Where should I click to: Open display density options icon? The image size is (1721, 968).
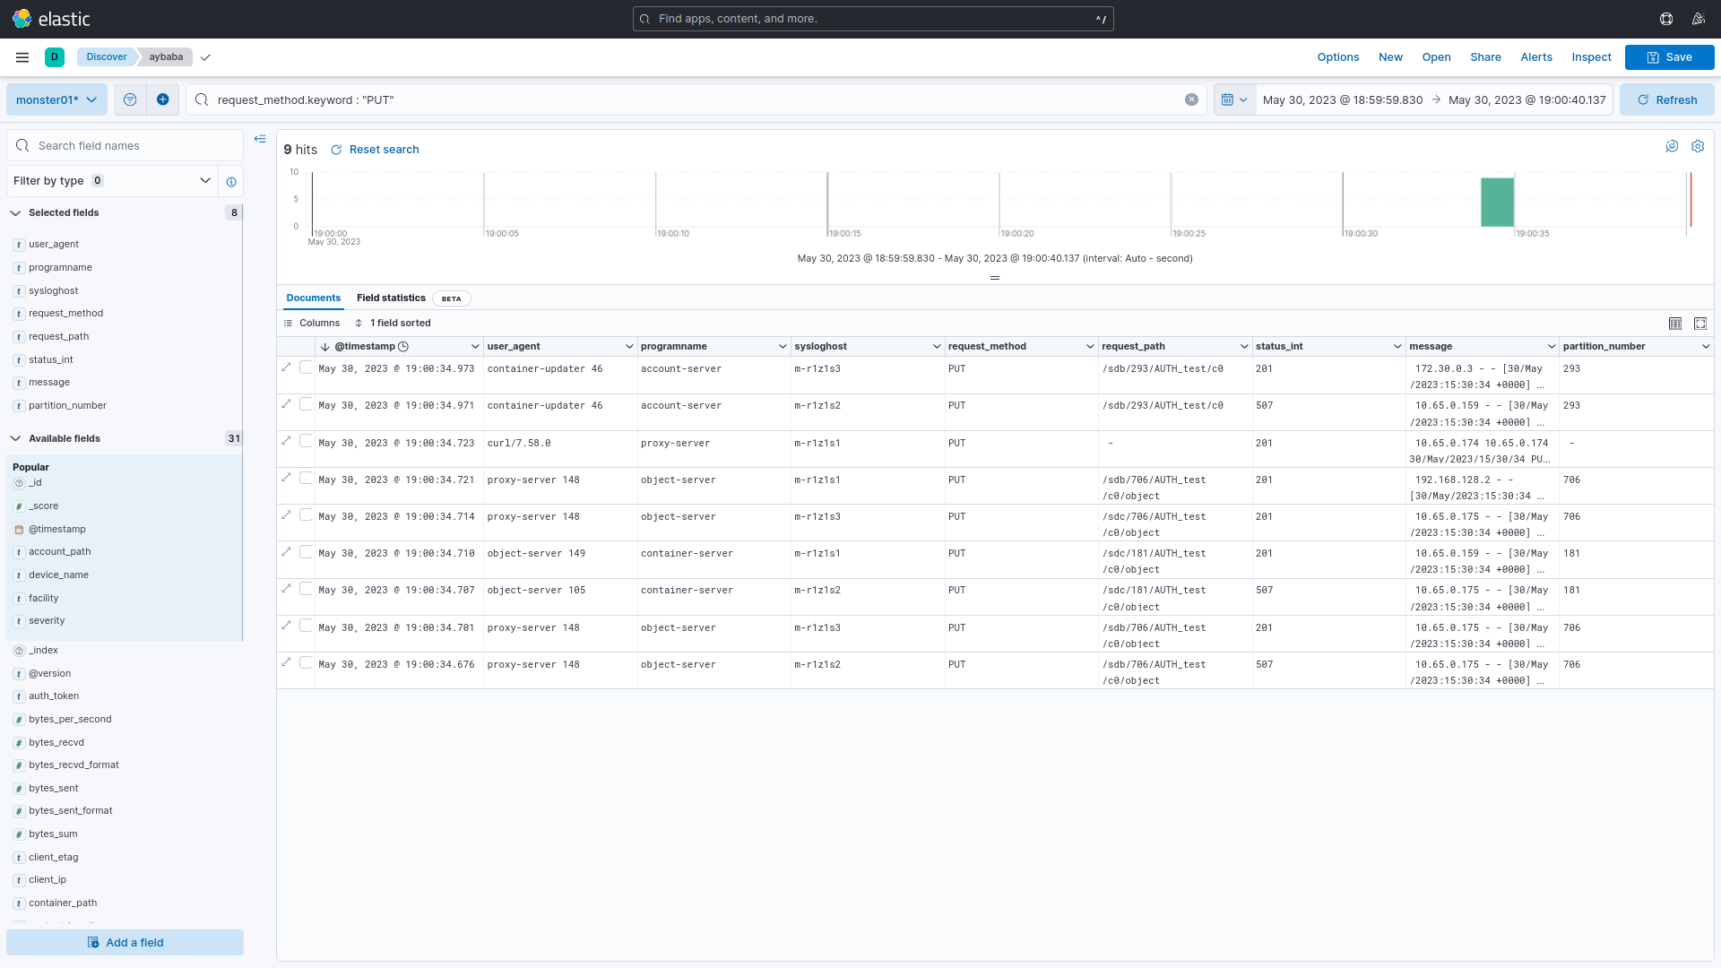[1675, 324]
